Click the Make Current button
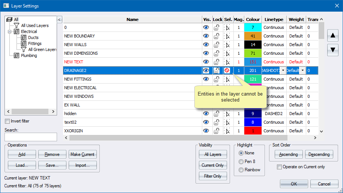Viewport: 343px width, 193px height. point(83,154)
